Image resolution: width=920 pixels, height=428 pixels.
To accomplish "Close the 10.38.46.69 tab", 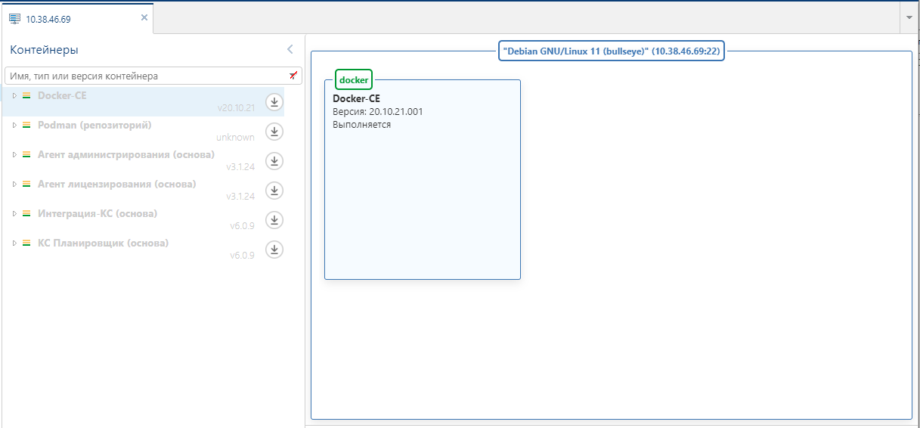I will tap(144, 17).
